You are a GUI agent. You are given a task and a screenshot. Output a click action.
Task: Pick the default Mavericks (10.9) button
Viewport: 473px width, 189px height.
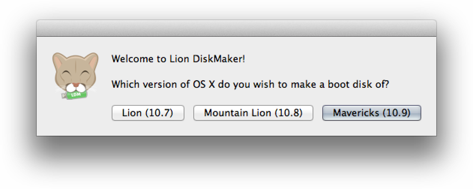tap(371, 113)
